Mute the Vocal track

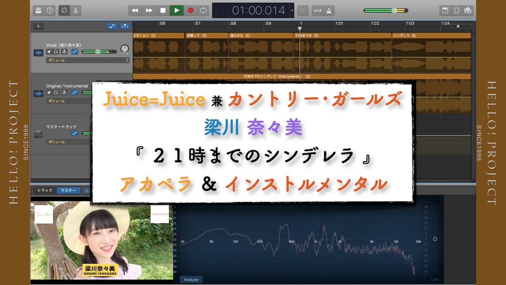(x=49, y=52)
